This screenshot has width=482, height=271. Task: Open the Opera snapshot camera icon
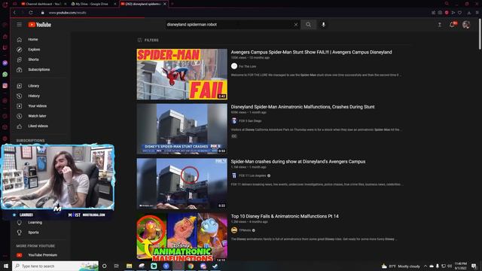pyautogui.click(x=440, y=13)
